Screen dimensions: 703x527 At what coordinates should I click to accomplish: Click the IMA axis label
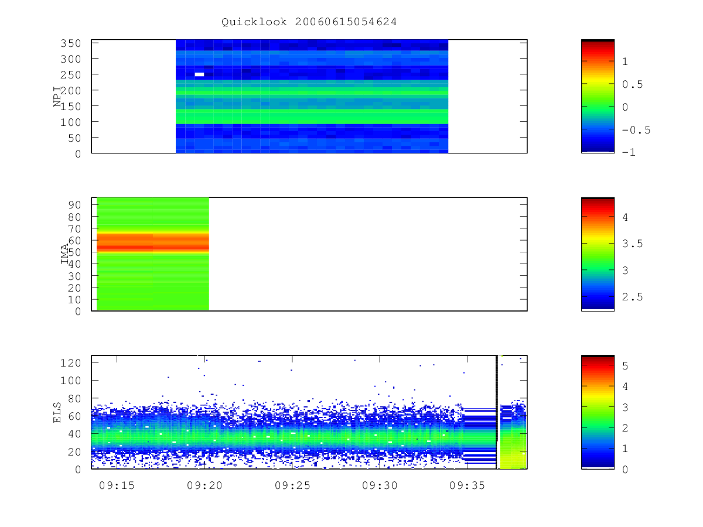pyautogui.click(x=65, y=255)
